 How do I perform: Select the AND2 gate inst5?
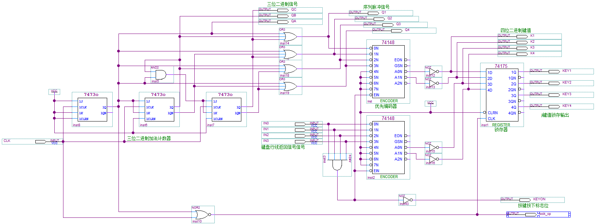(160, 75)
